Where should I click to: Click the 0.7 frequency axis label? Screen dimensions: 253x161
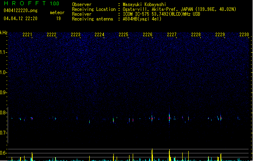tap(3, 133)
